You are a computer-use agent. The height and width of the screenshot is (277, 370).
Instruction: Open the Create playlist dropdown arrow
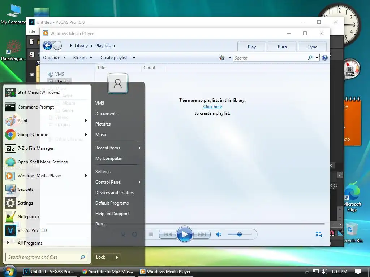click(134, 58)
